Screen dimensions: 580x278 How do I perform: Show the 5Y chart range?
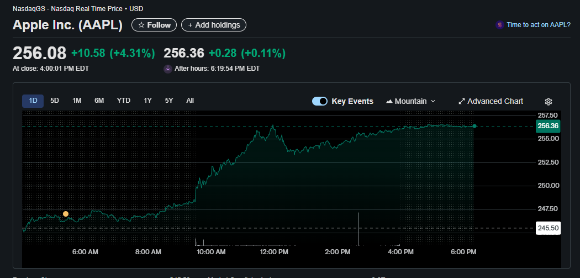[168, 101]
